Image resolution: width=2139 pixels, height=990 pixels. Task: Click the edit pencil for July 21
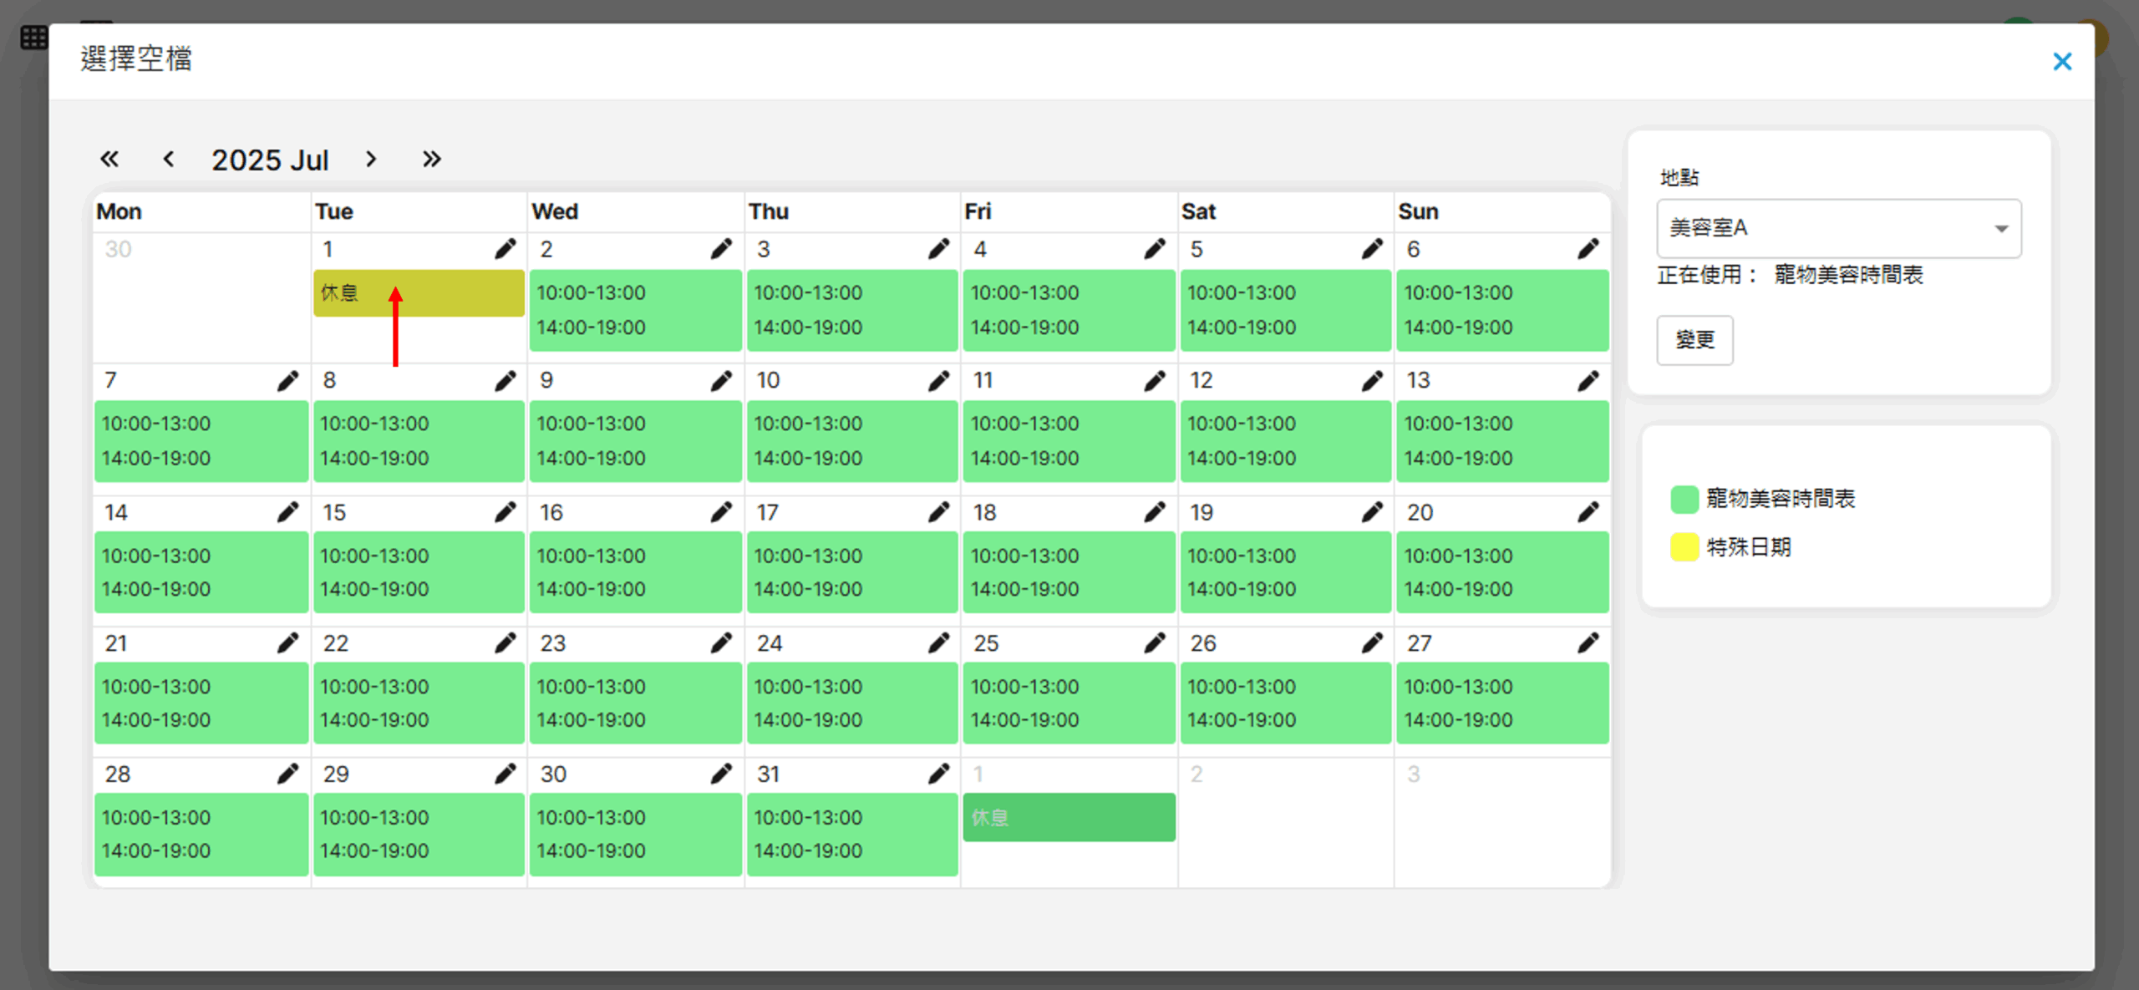click(x=287, y=642)
